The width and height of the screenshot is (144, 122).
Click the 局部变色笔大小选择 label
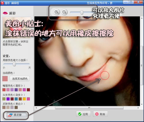point(15,60)
